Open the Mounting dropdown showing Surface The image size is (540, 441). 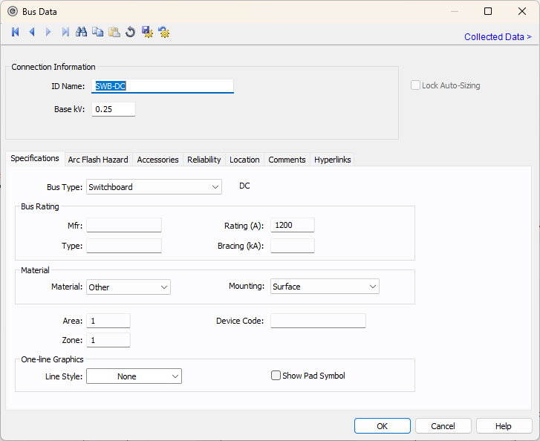click(325, 287)
